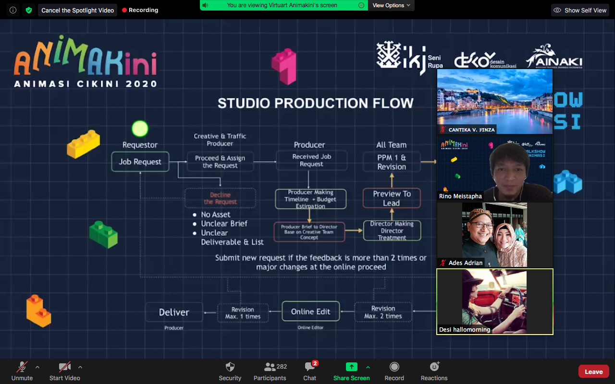This screenshot has width=615, height=384.
Task: Click the "You are viewing Virtuart Animakini's screen" label
Action: 282,5
